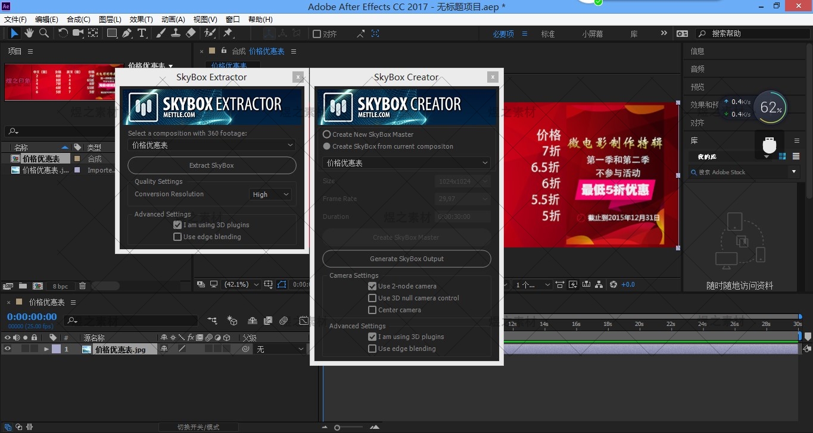Switch to the 标准 workspace
The width and height of the screenshot is (813, 433).
[x=548, y=34]
